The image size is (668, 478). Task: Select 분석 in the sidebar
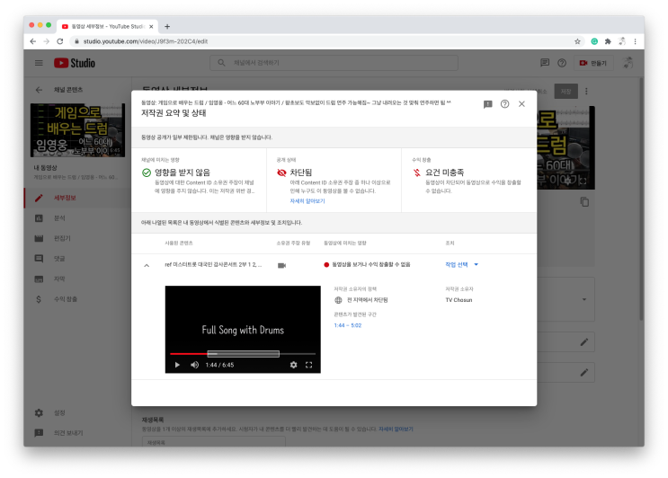(x=77, y=218)
